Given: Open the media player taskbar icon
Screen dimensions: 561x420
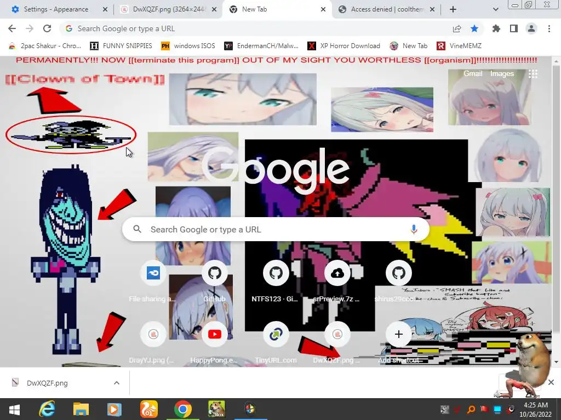Looking at the screenshot, I should click(x=115, y=409).
